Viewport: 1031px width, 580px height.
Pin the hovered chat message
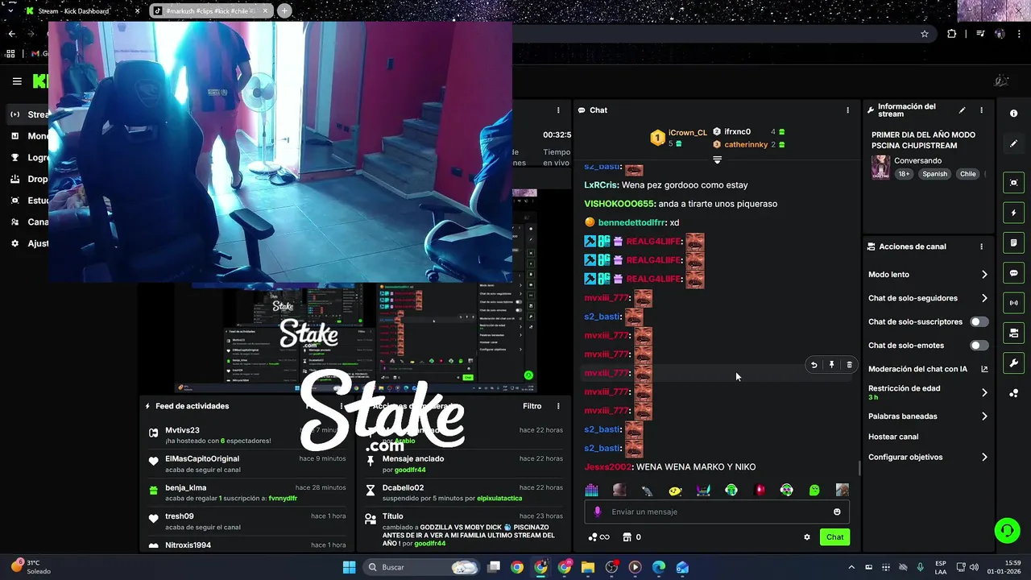click(831, 365)
